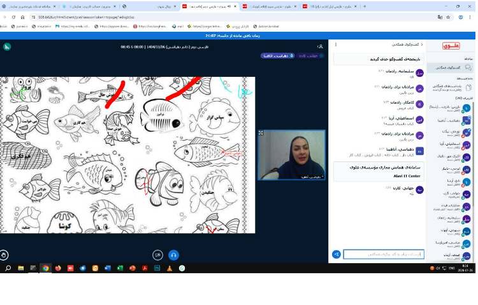Select user سلیمانیه رادمان in user list
Screen dimensions: 478x305
pos(450,219)
